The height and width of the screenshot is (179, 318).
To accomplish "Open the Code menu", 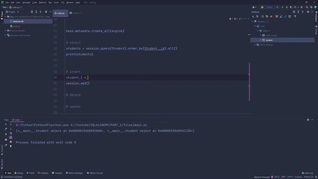I will (35, 2).
